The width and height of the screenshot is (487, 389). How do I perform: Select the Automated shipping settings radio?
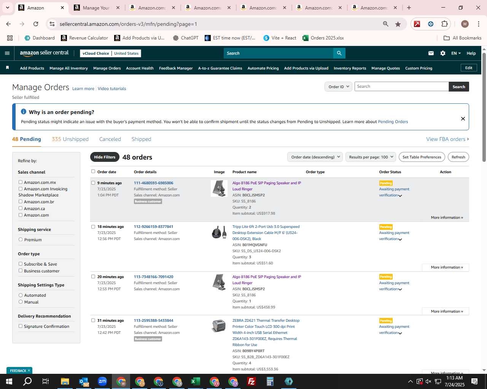[x=21, y=295]
